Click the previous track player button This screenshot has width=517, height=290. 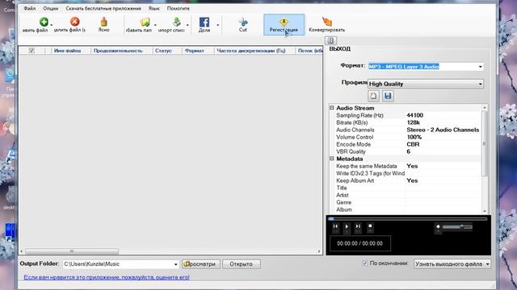pos(335,226)
